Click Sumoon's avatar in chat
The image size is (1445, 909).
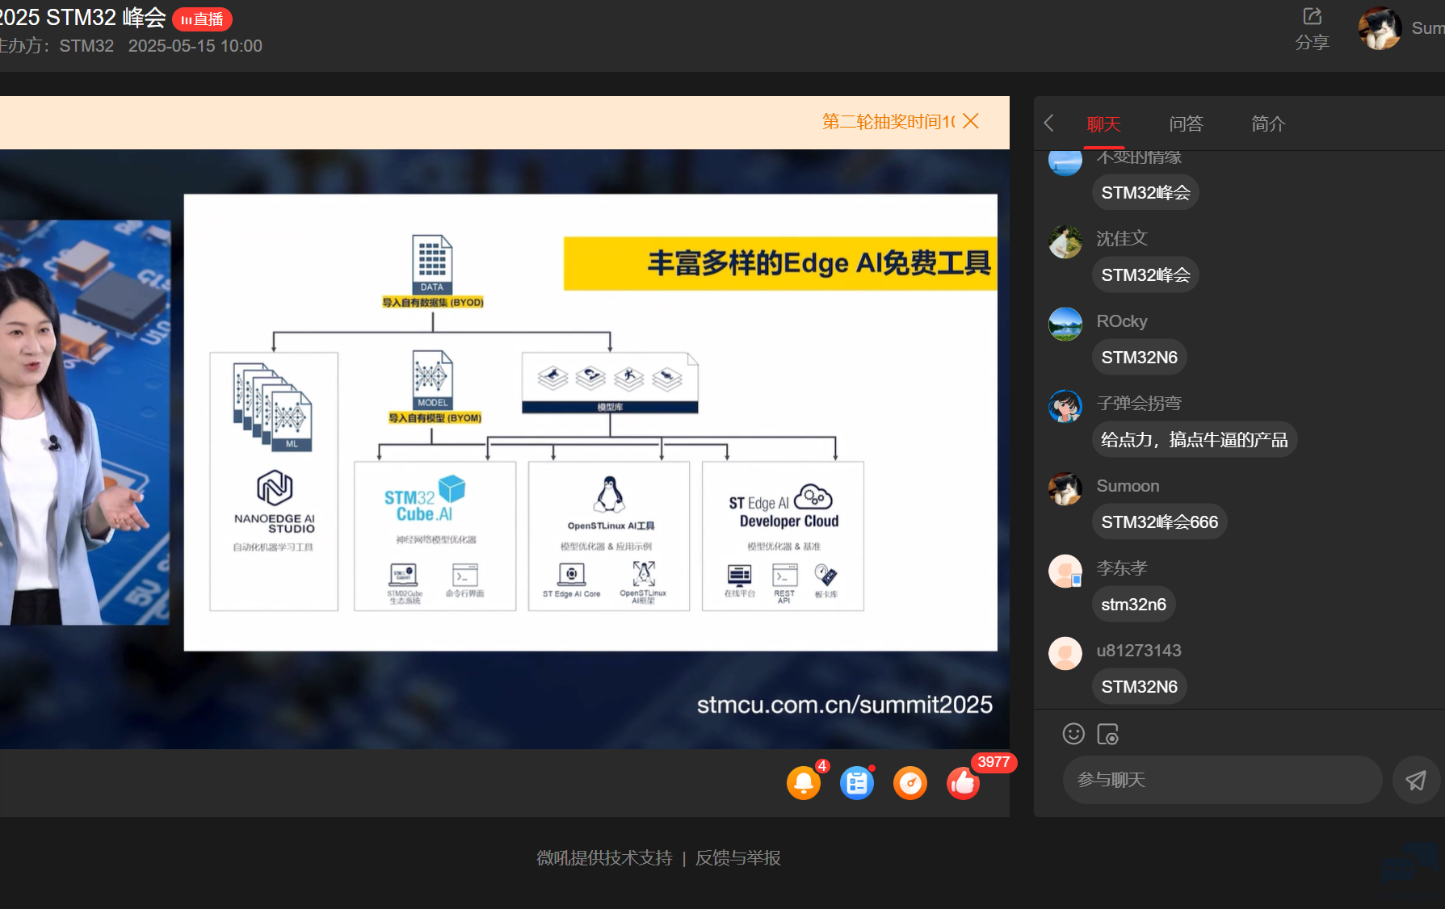point(1065,488)
